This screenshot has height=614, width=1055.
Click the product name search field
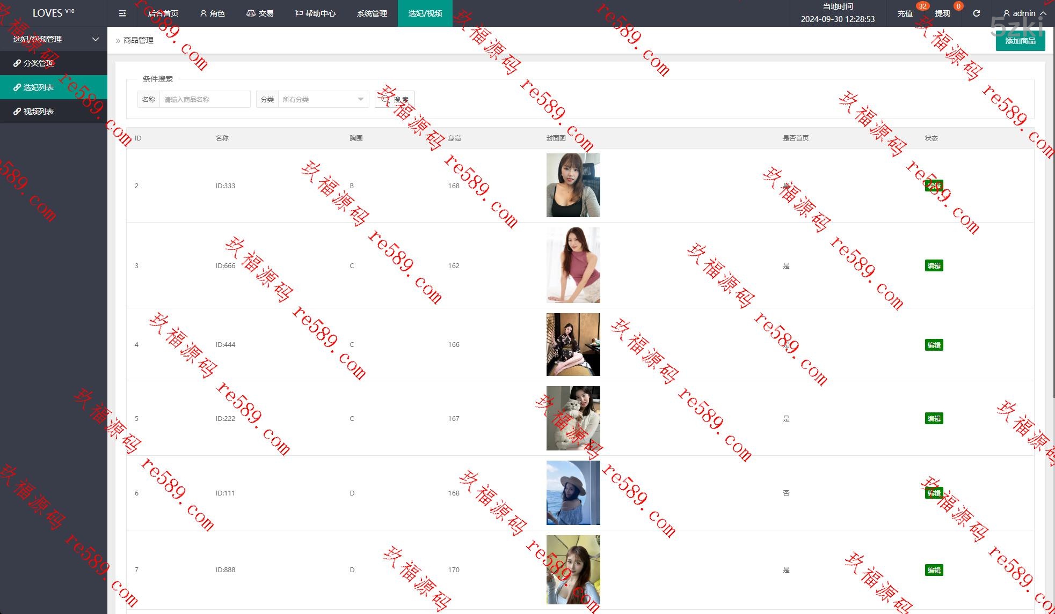[205, 99]
